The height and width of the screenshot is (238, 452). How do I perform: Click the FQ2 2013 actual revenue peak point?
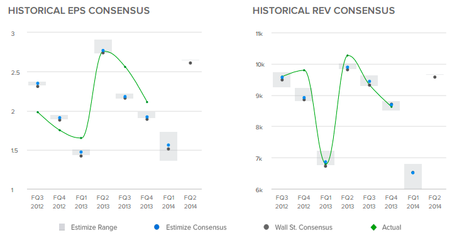click(x=348, y=55)
